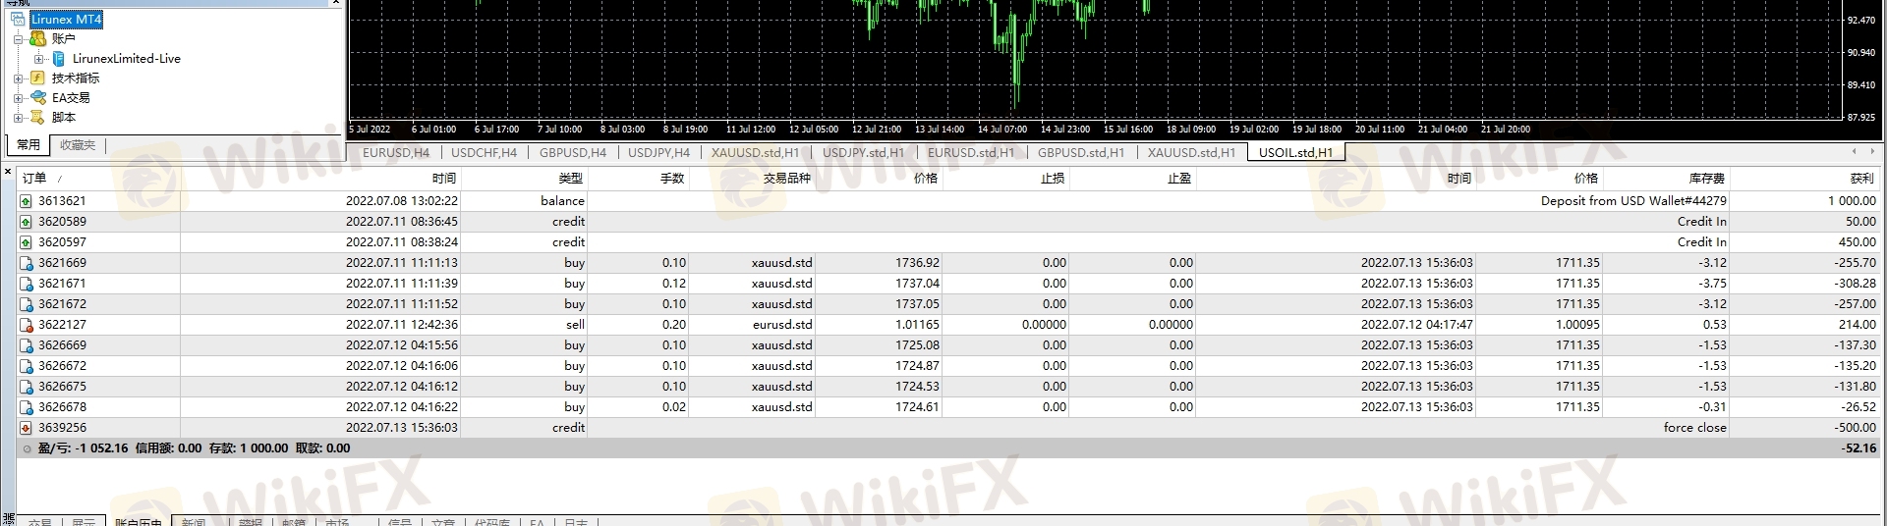Click the 1.00095 close price cell
The height and width of the screenshot is (526, 1887).
click(x=1576, y=325)
